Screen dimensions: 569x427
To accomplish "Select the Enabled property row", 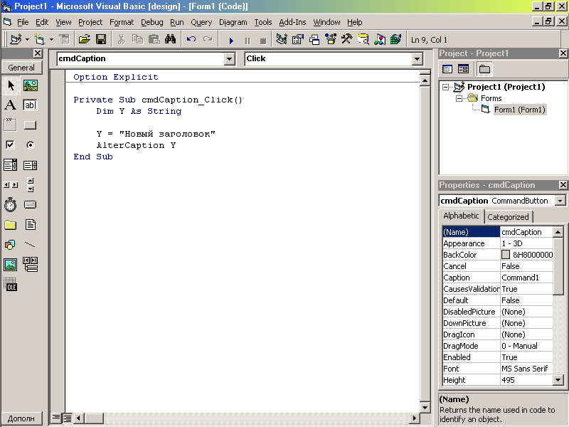I will tap(497, 357).
